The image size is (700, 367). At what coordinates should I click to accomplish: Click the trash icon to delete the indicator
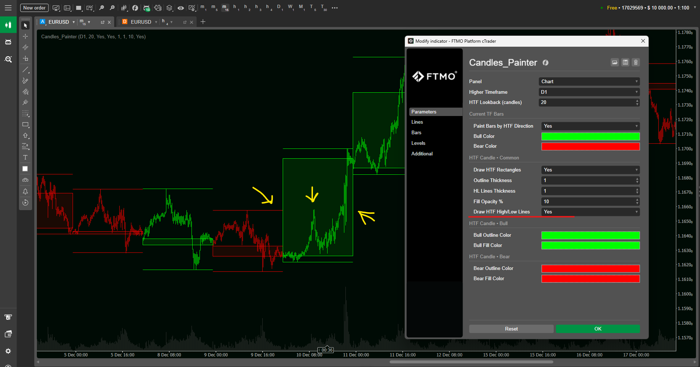click(x=635, y=62)
